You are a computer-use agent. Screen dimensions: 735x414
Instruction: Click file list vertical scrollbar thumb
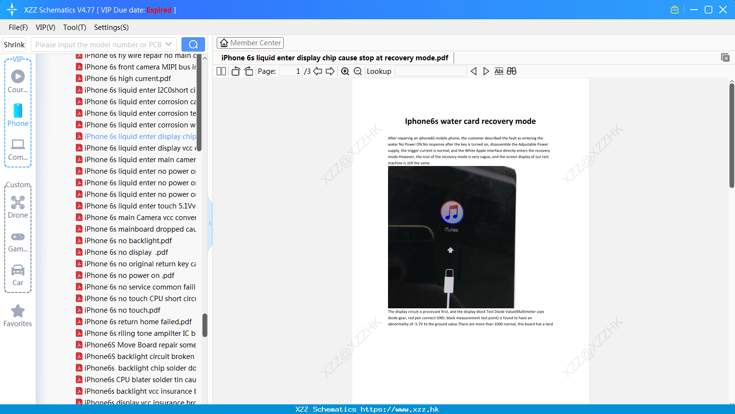click(x=205, y=325)
